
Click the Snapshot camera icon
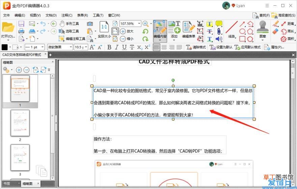point(90,24)
